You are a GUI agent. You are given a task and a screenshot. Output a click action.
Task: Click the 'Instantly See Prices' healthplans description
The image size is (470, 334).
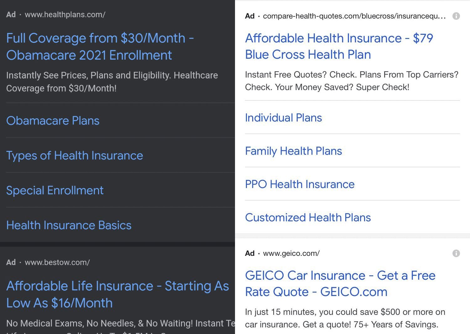112,82
